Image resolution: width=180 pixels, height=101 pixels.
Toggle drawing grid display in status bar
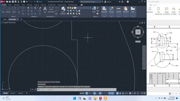click(x=87, y=93)
